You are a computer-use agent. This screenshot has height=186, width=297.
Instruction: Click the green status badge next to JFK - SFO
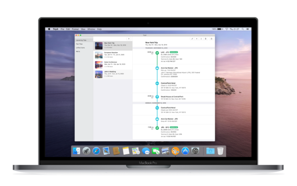[174, 127]
